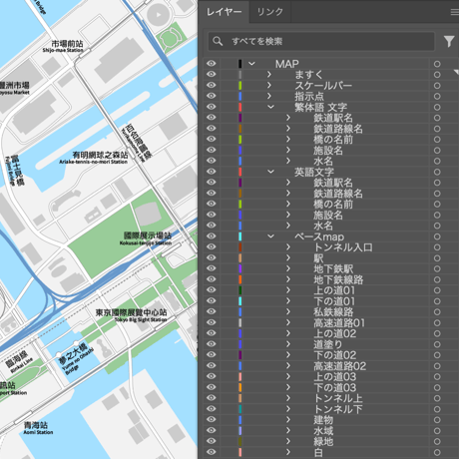Click the 下の道02 layer color swatch
Screen dimensions: 459x459
tap(240, 355)
